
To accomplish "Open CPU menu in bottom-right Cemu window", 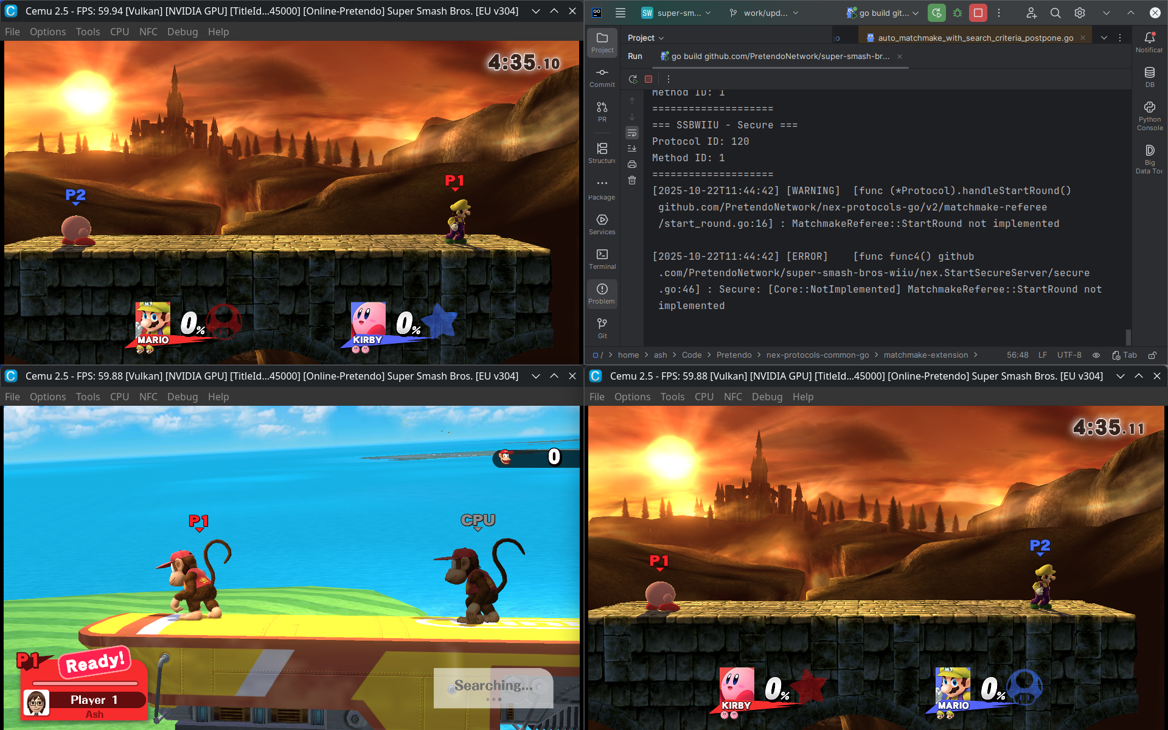I will point(704,397).
